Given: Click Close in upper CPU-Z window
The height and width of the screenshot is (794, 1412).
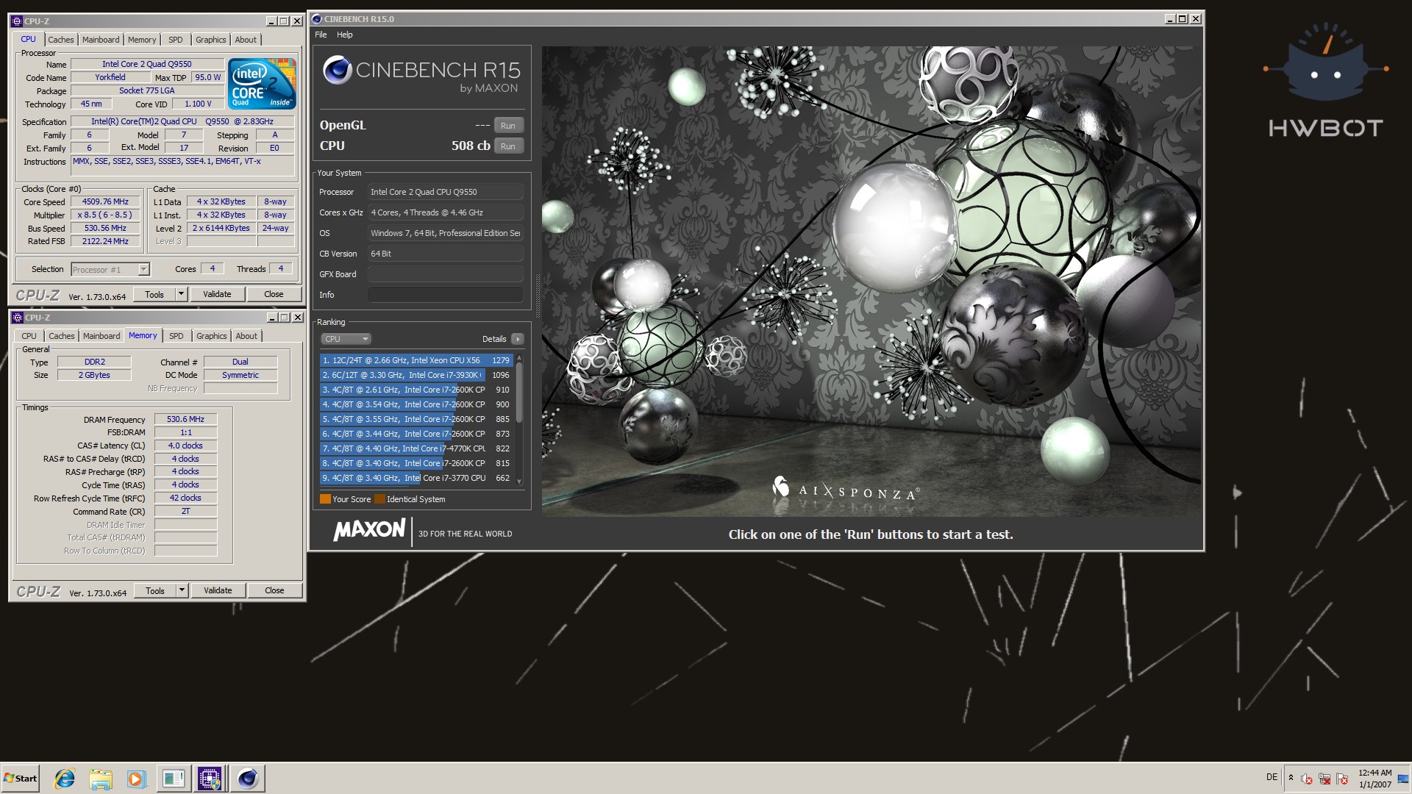Looking at the screenshot, I should point(274,294).
